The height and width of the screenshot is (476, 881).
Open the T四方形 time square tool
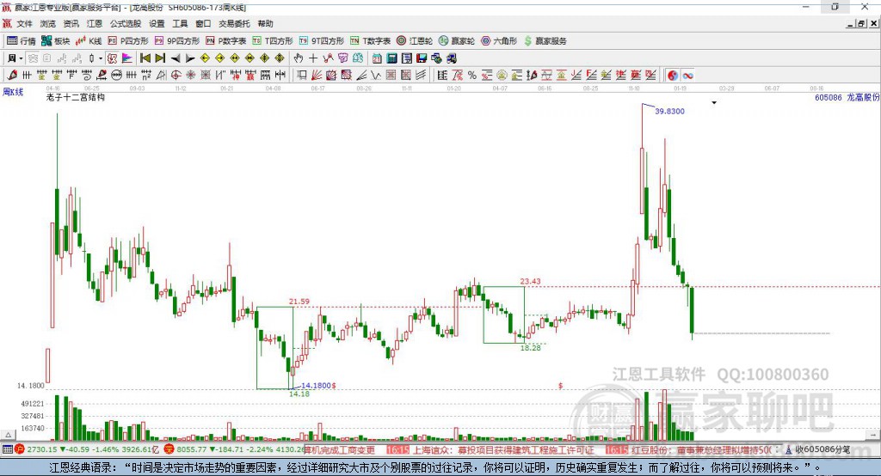coord(273,41)
